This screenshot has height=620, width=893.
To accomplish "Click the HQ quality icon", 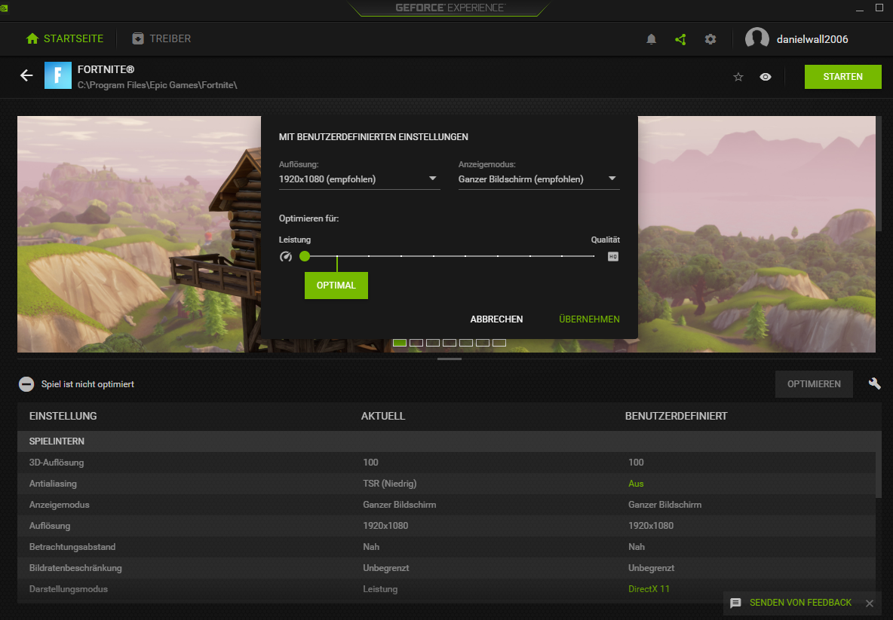I will 612,257.
